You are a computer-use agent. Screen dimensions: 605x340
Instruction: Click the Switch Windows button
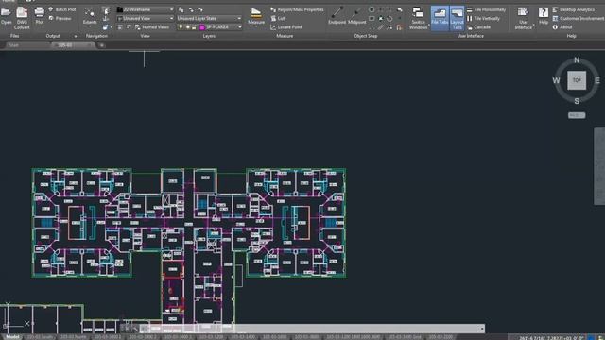point(418,18)
